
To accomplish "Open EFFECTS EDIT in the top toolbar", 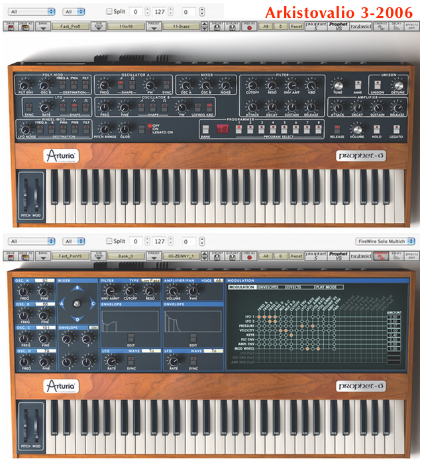I will pos(411,26).
